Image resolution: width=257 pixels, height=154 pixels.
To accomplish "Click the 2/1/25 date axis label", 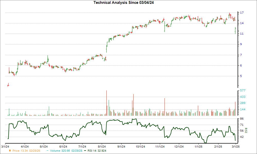I will point(218,147).
